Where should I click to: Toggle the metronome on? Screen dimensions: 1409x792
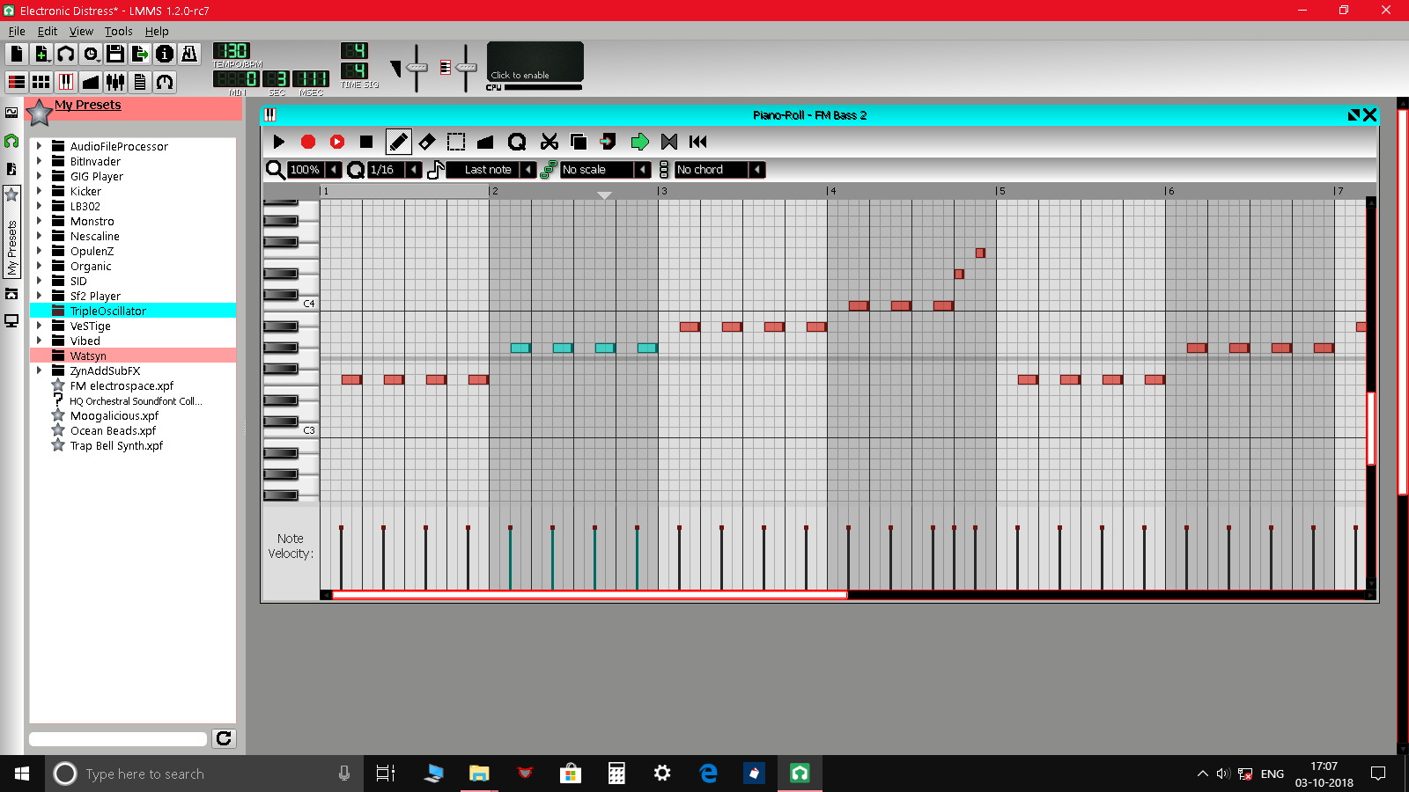coord(188,54)
